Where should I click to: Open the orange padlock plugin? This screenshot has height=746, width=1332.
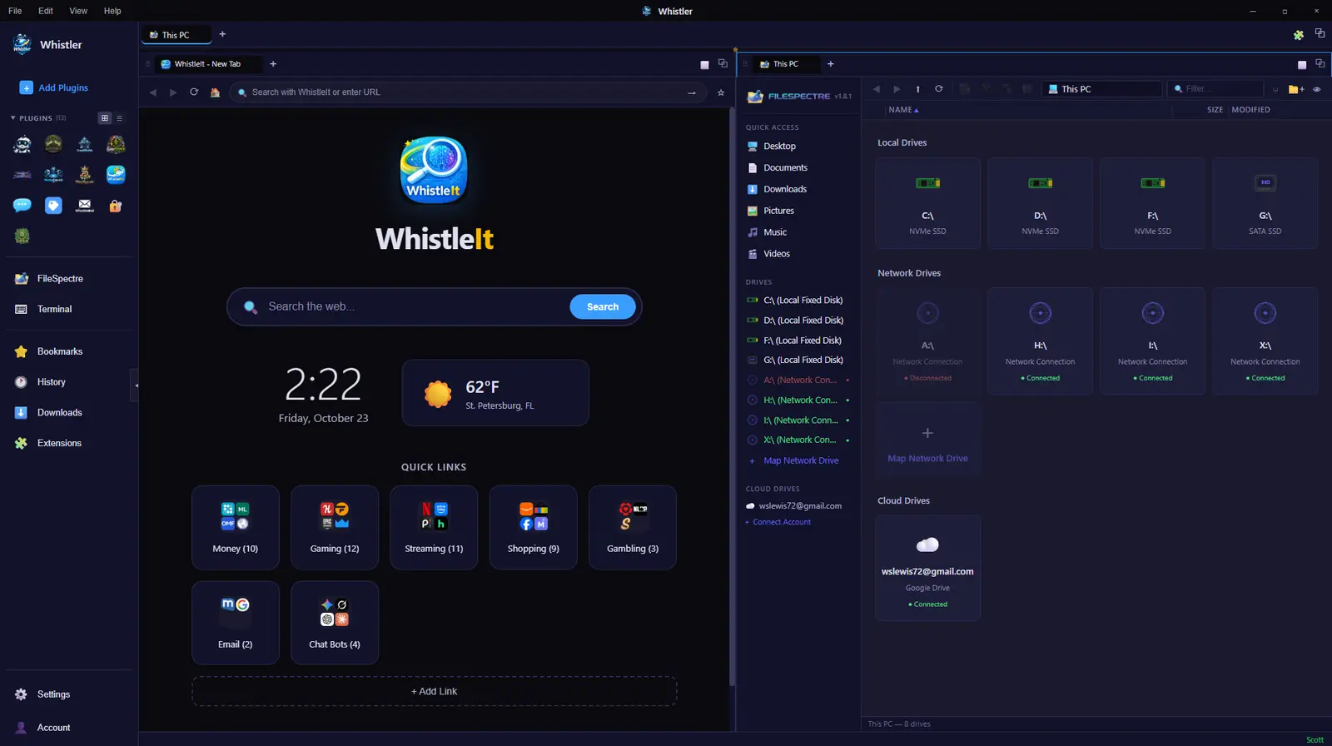click(x=116, y=206)
